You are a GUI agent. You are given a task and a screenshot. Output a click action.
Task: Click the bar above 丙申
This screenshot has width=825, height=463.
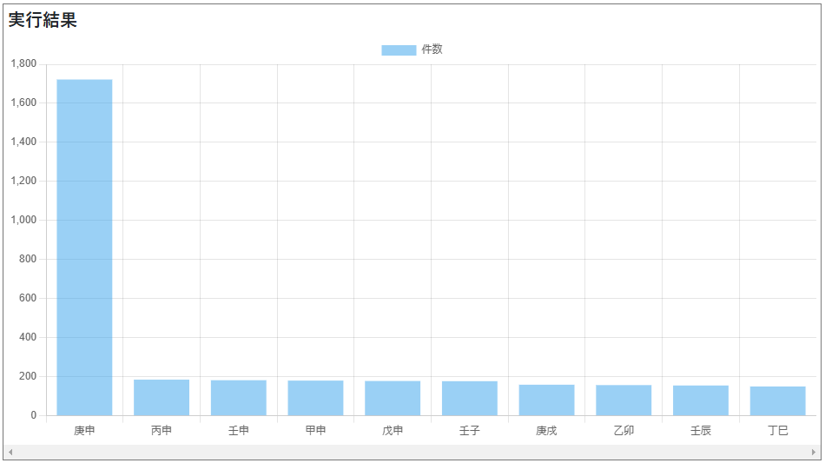click(162, 398)
